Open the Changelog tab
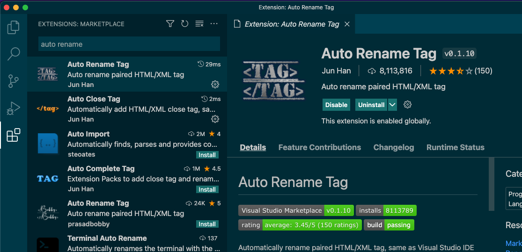 point(394,147)
